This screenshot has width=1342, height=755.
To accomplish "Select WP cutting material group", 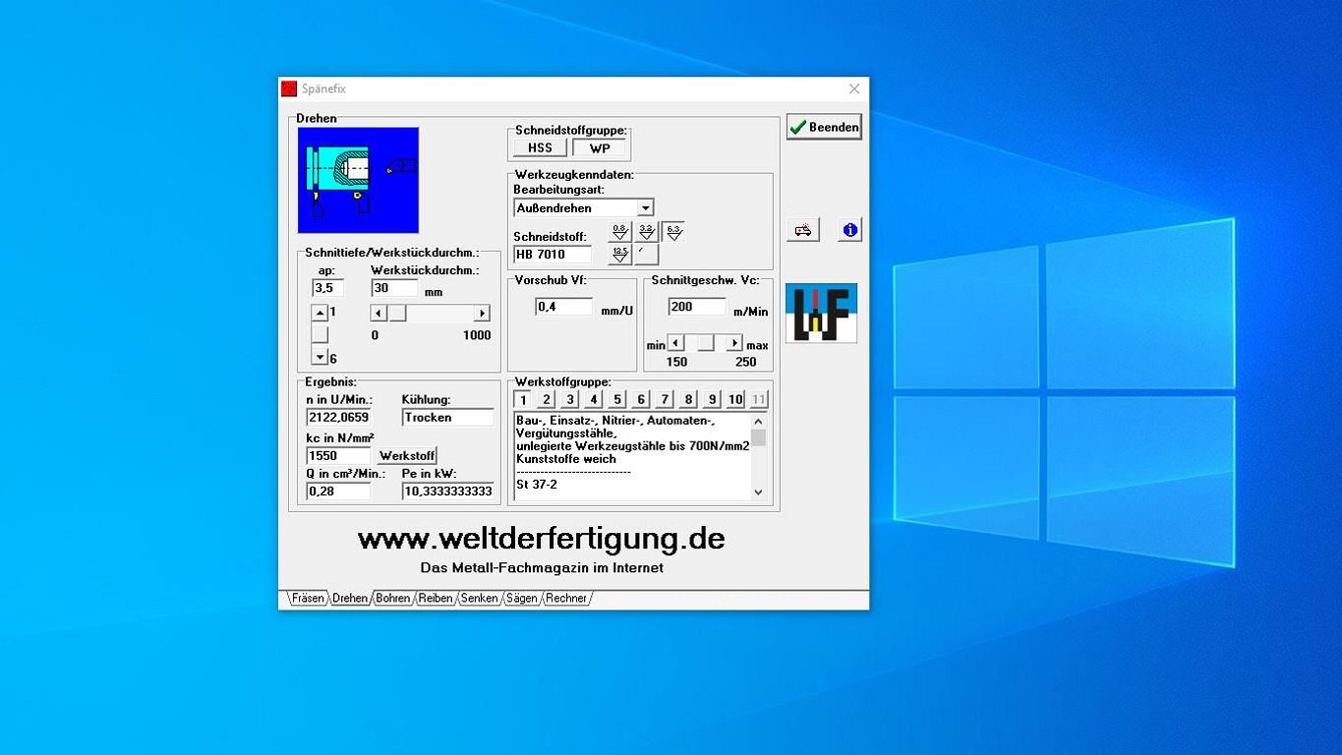I will click(x=600, y=148).
